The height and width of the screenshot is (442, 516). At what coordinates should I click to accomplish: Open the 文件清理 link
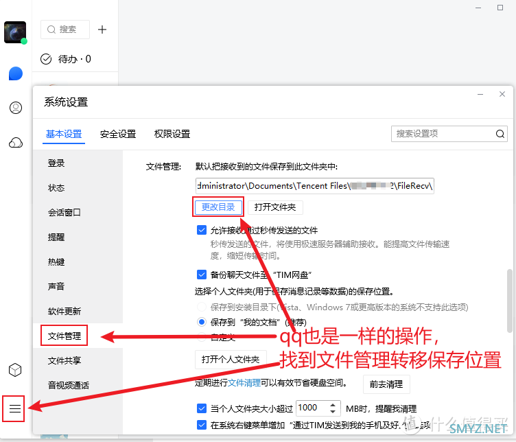244,383
